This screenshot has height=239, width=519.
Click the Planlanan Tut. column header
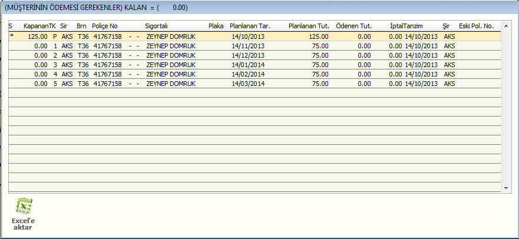click(x=308, y=26)
